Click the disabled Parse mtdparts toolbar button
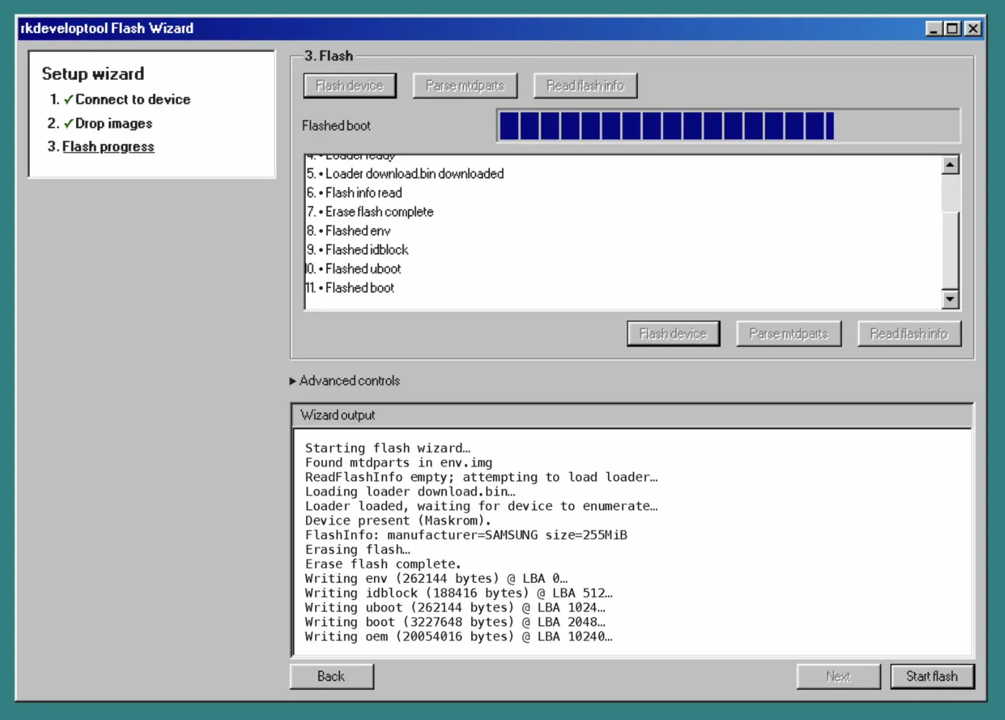Screen dimensions: 1005x720 pos(464,85)
